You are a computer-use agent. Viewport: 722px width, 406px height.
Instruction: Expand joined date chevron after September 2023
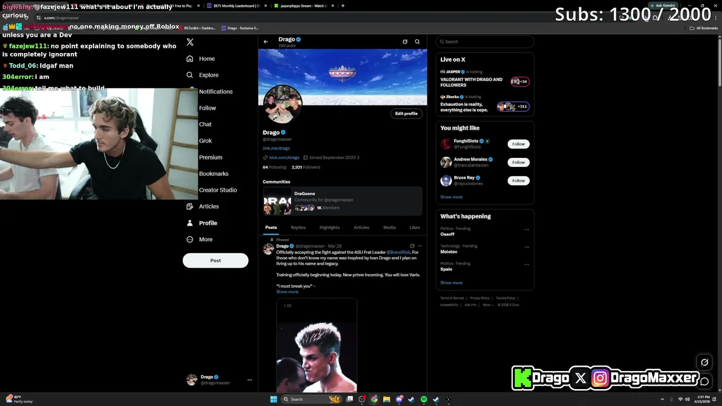[x=358, y=157]
